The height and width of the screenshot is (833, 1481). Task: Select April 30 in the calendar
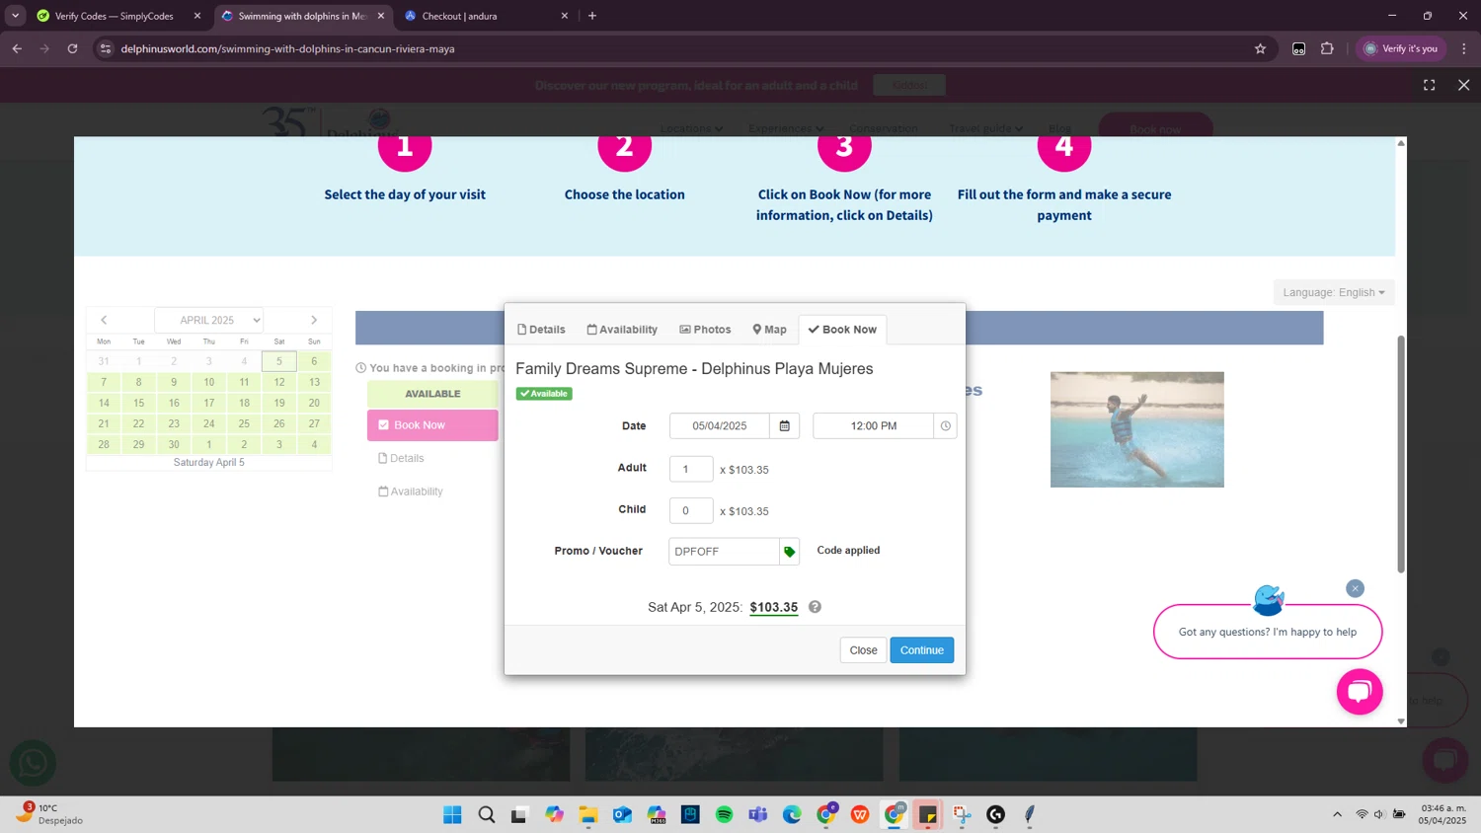coord(174,444)
